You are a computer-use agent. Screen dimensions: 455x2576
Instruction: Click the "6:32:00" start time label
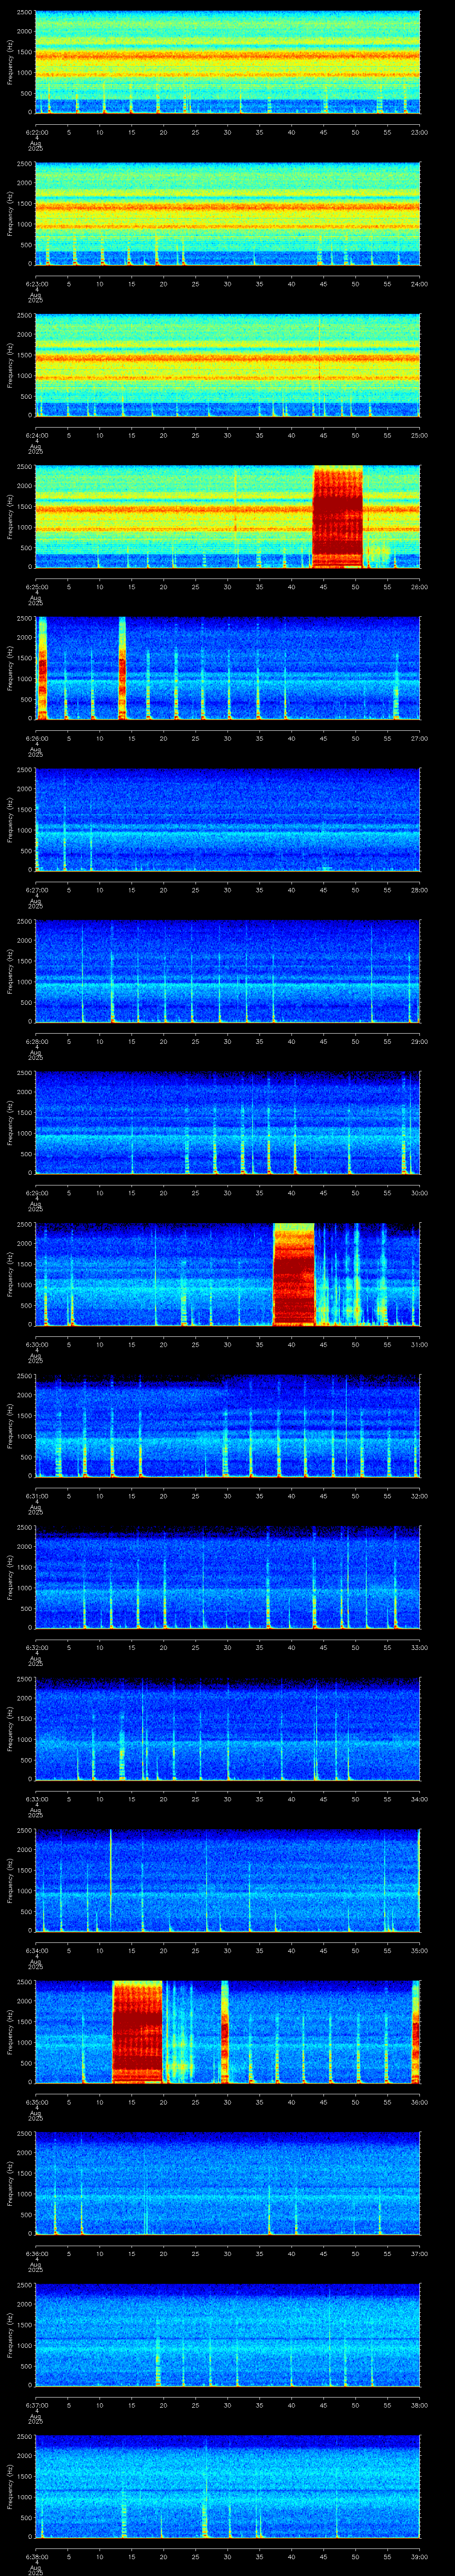36,1647
